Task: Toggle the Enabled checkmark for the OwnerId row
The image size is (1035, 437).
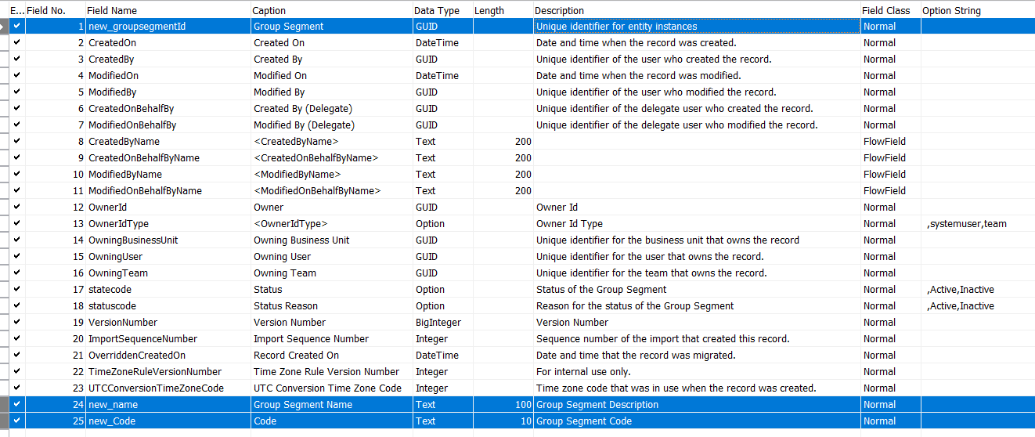Action: [x=17, y=207]
